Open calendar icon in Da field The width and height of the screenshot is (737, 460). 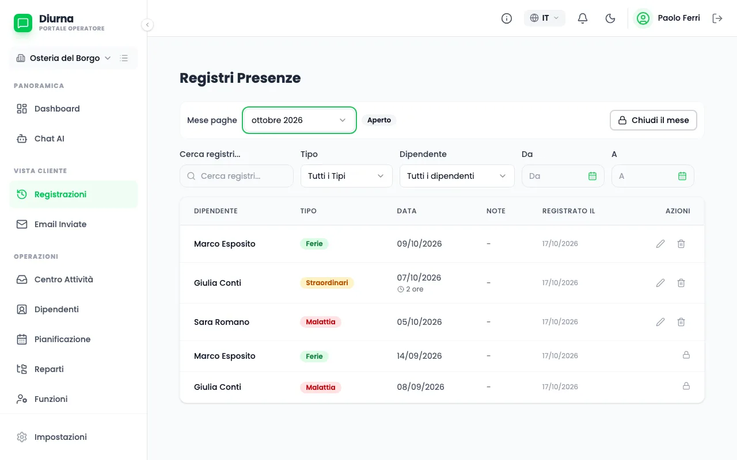click(592, 176)
